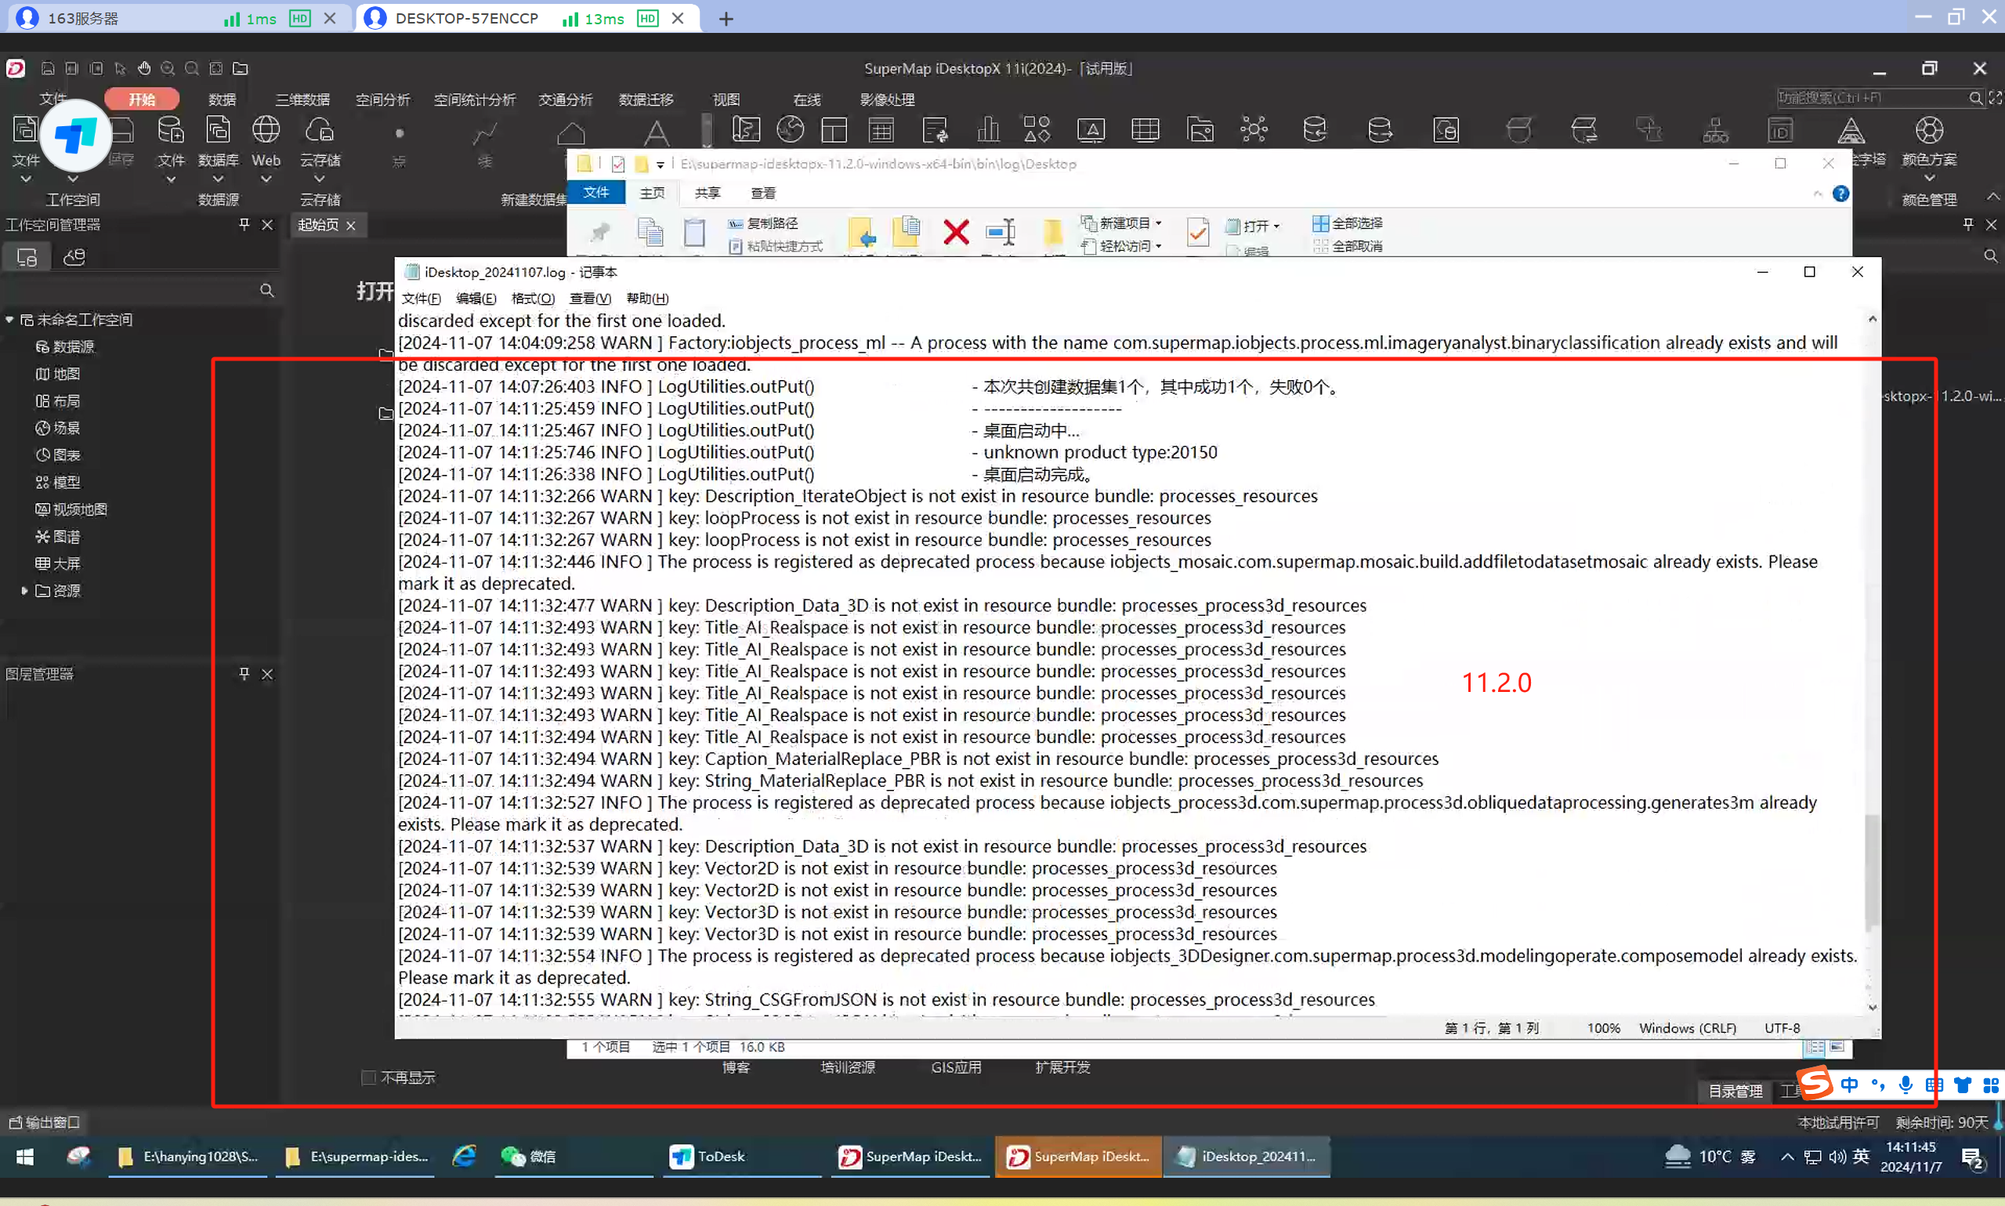Click the 云存储 cloud storage icon

(319, 130)
